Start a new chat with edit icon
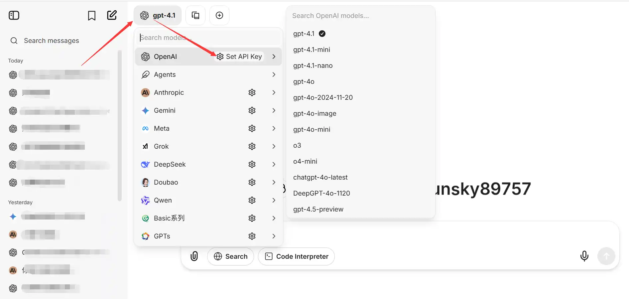 pyautogui.click(x=112, y=15)
